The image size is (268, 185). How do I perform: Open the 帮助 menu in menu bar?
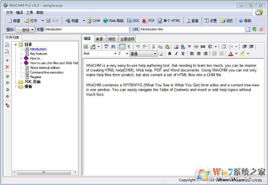40,13
